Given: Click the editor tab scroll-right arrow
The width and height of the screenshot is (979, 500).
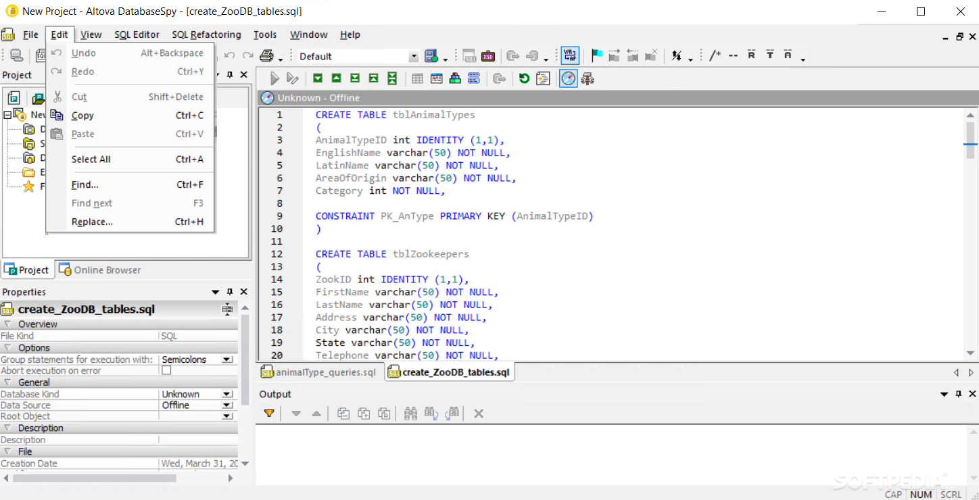Looking at the screenshot, I should (x=971, y=372).
